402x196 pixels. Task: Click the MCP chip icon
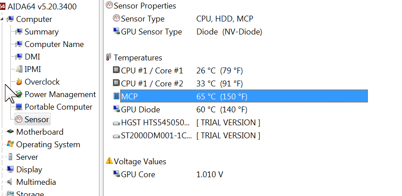pyautogui.click(x=117, y=96)
